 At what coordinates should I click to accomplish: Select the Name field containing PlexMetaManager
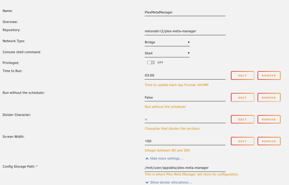185,12
